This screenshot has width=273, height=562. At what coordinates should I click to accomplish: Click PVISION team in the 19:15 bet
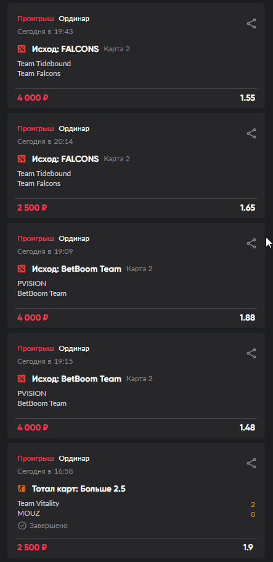click(32, 393)
